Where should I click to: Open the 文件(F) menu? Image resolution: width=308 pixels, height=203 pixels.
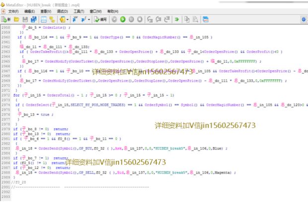pos(13,10)
